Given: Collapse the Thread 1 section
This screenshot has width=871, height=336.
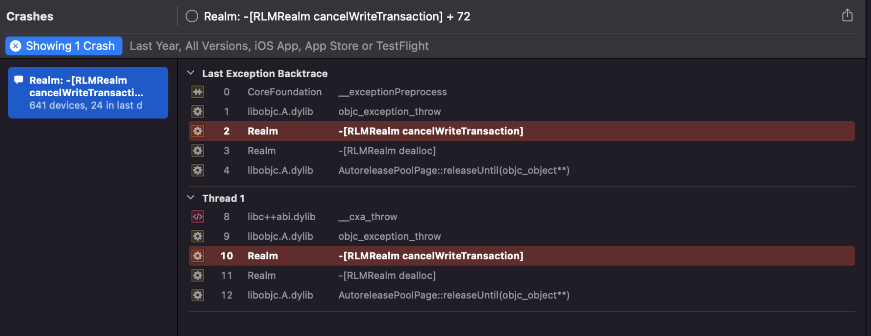Looking at the screenshot, I should tap(191, 198).
